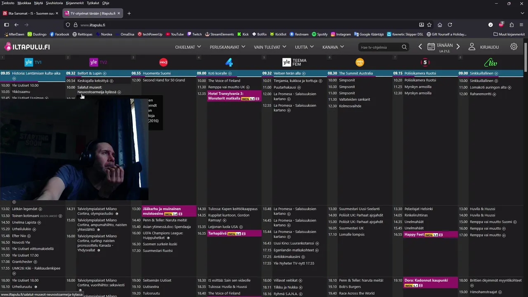Open the browser extensions puzzle icon

pyautogui.click(x=511, y=25)
